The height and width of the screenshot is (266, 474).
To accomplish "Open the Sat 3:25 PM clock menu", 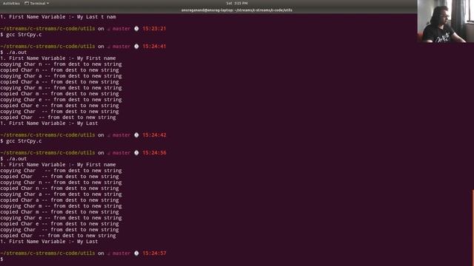I will coord(237,3).
